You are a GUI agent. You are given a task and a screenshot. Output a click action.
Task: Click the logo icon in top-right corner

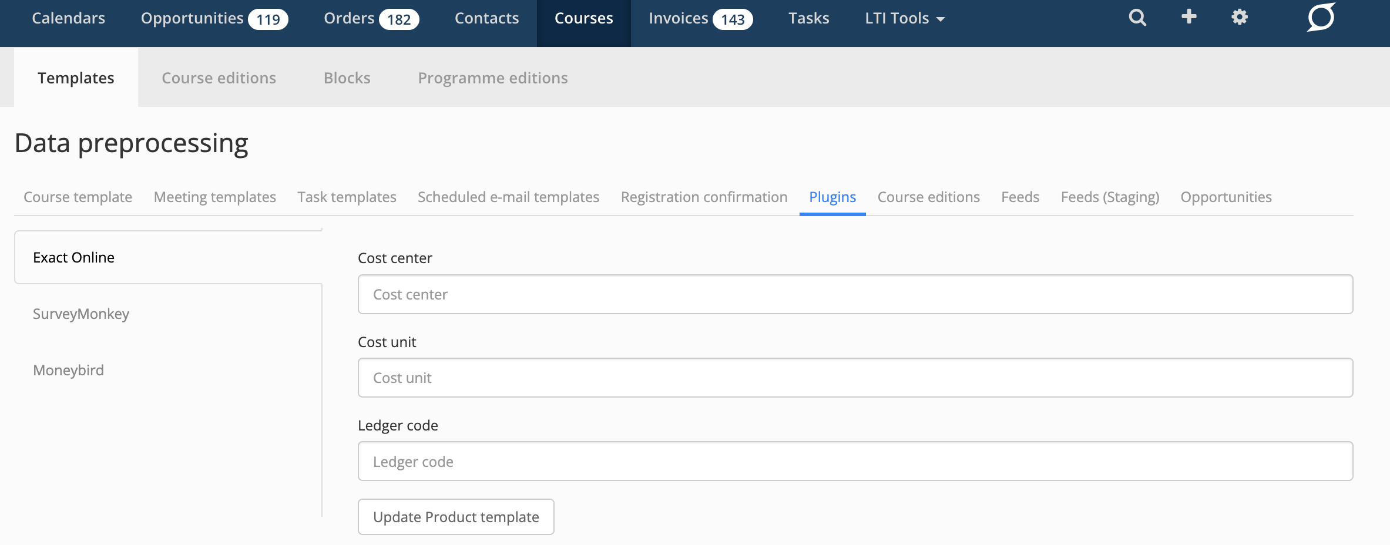[1321, 17]
